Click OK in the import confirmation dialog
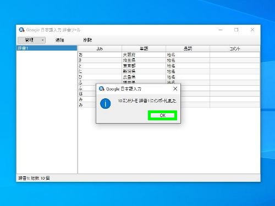The height and width of the screenshot is (206, 275). 162,115
